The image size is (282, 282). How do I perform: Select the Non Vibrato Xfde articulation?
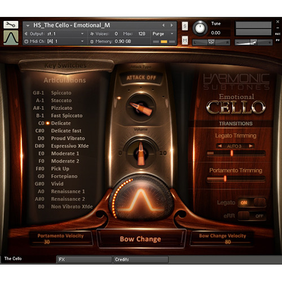(x=72, y=206)
